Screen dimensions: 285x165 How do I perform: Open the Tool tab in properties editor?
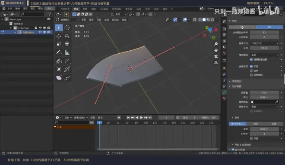point(224,21)
